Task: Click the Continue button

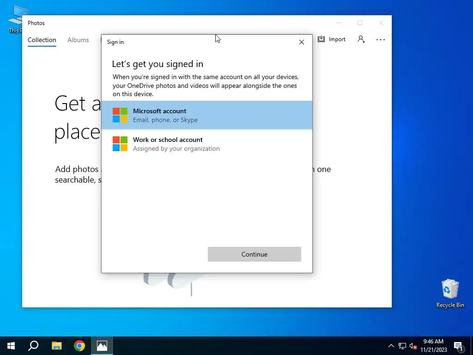Action: (x=255, y=254)
